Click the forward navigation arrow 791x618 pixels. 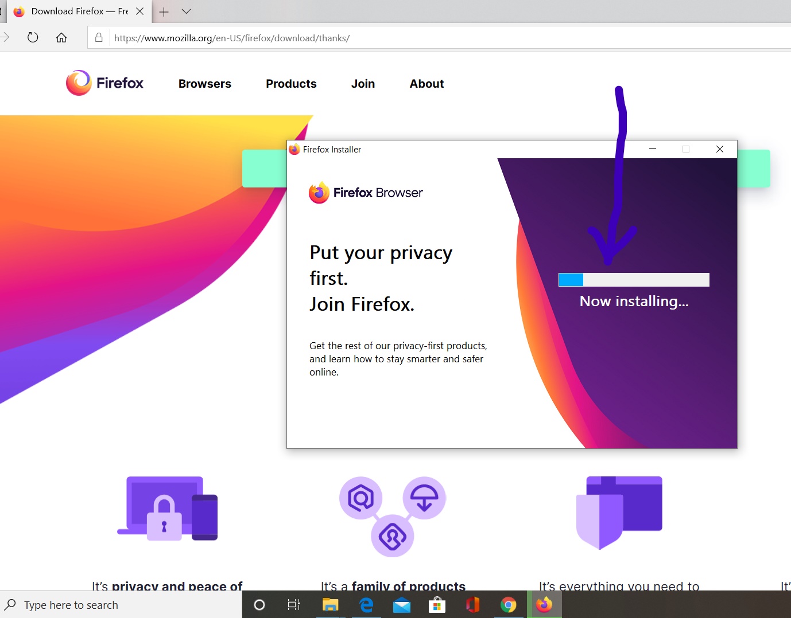tap(5, 38)
